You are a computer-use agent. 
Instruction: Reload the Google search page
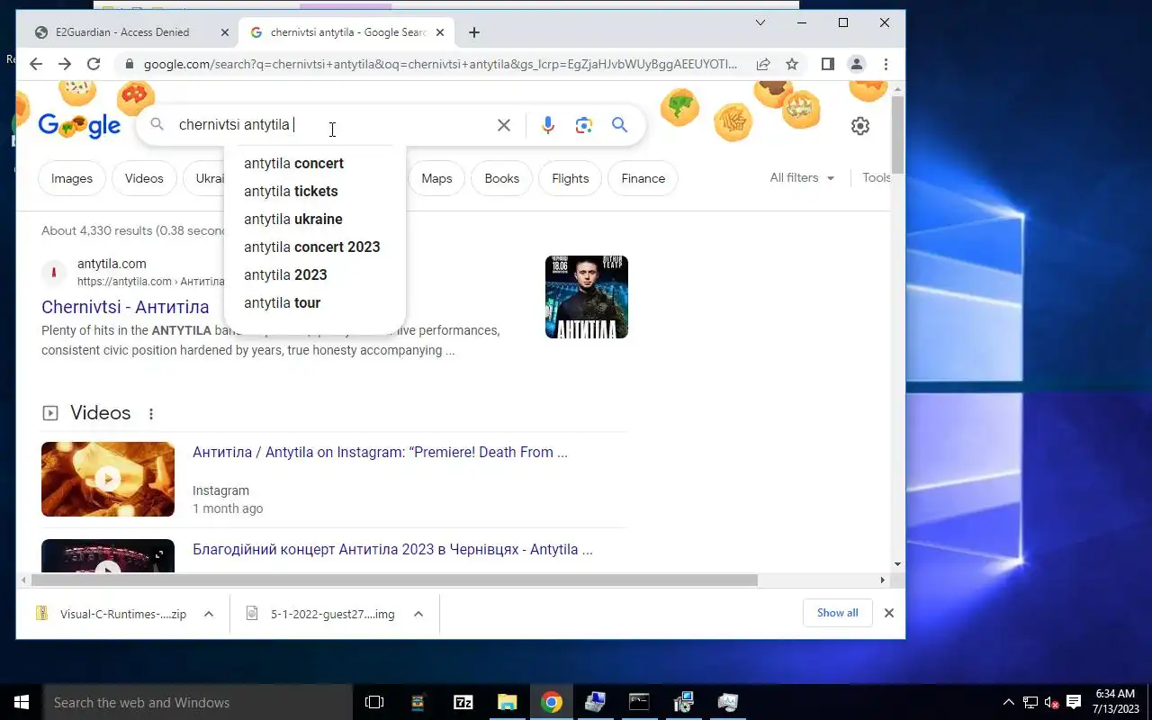[x=94, y=64]
